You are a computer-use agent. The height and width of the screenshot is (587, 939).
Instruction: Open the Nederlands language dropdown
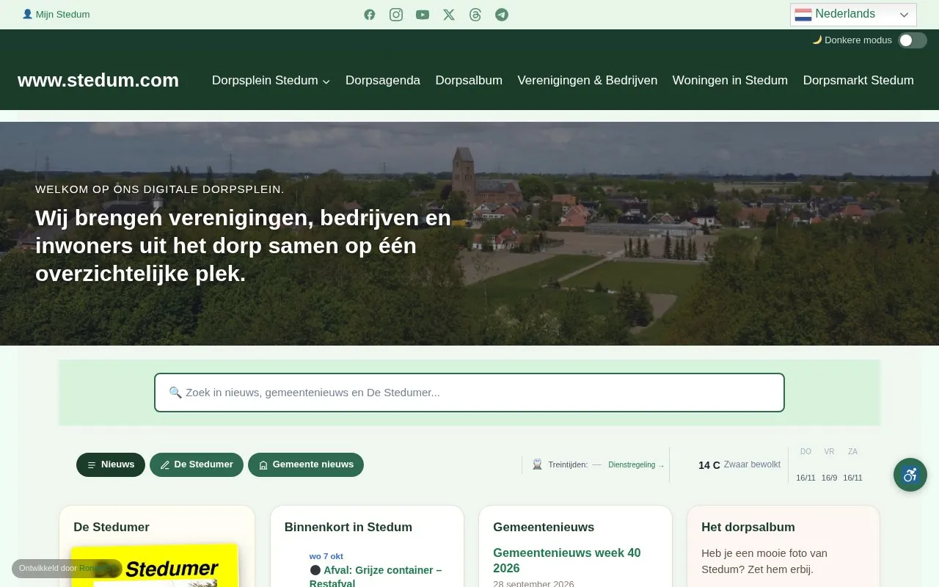point(853,15)
